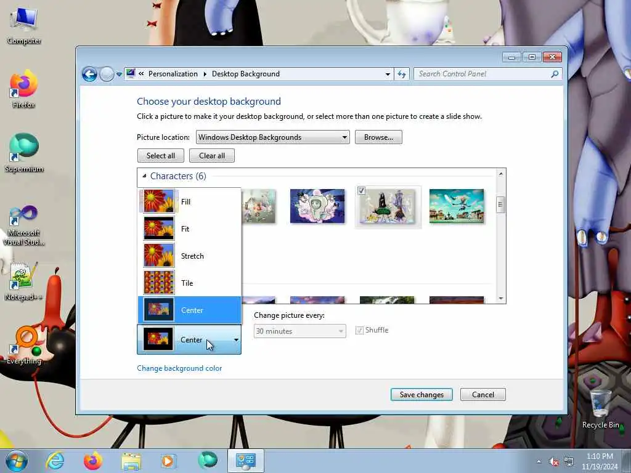This screenshot has height=473, width=631.
Task: Select the blue cartoon creature wallpaper thumbnail
Action: [x=317, y=206]
